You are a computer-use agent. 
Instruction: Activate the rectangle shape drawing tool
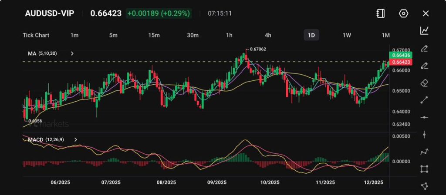pyautogui.click(x=424, y=169)
